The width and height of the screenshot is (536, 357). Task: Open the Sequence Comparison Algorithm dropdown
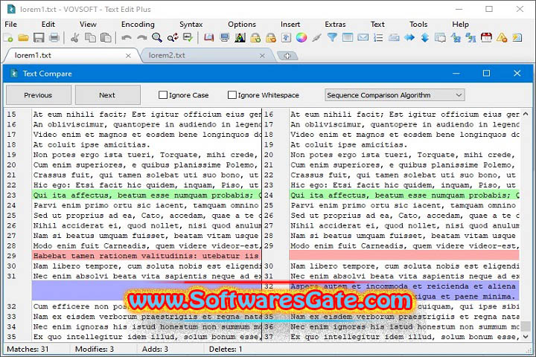[x=395, y=95]
